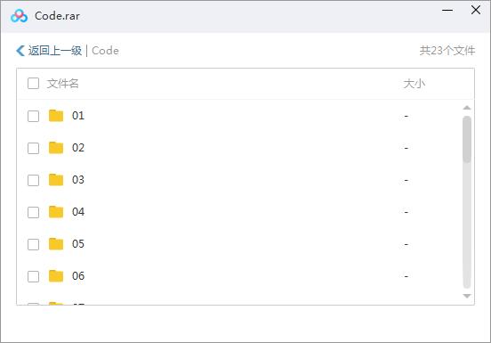Open the 02 folder icon

coord(56,148)
